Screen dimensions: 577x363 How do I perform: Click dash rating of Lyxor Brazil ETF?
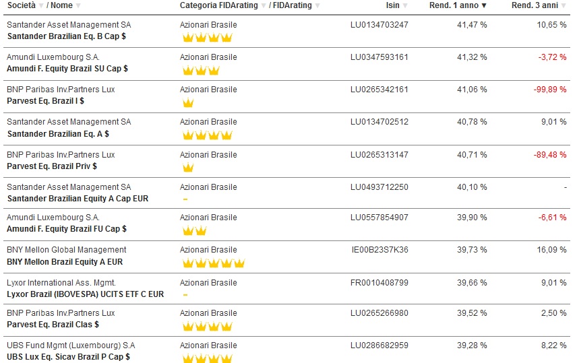pos(185,295)
